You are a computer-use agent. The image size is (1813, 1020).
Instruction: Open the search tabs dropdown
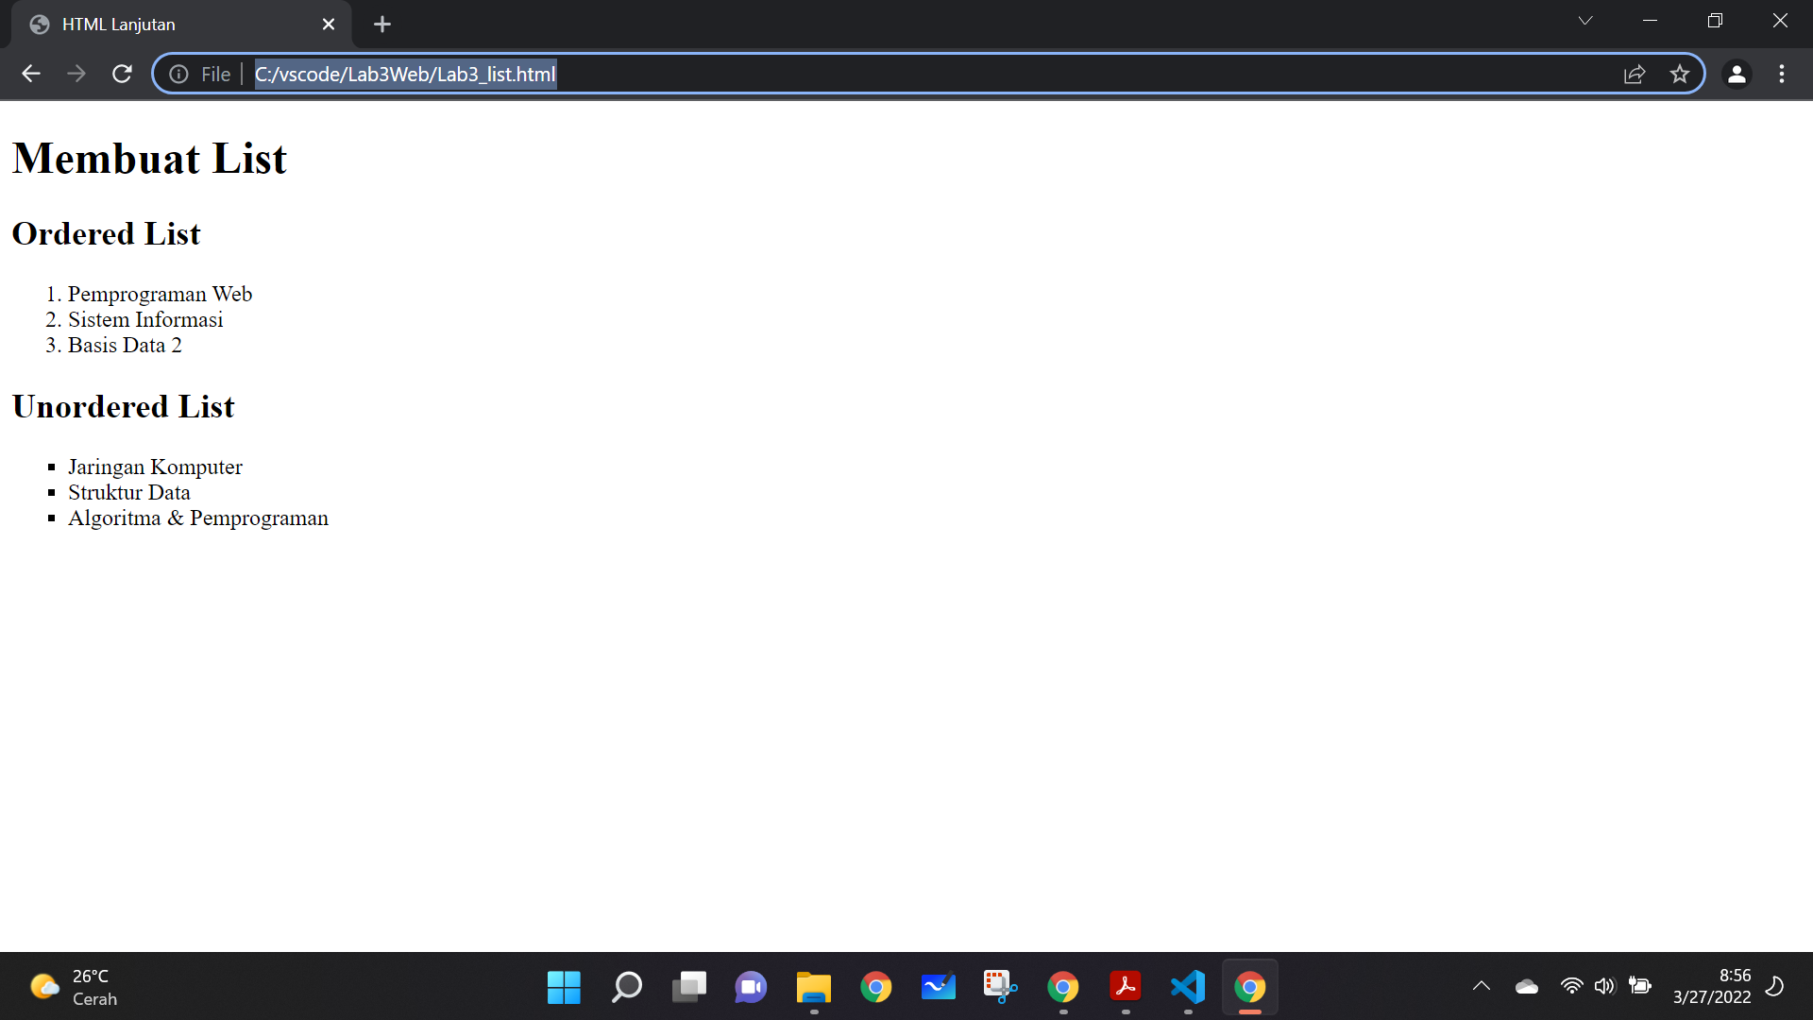coord(1585,20)
